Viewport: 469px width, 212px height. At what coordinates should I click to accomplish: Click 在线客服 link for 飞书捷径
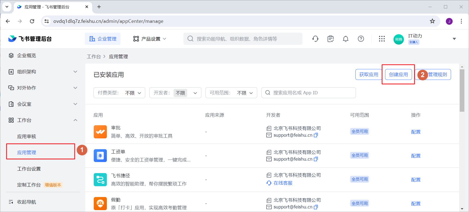283,183
